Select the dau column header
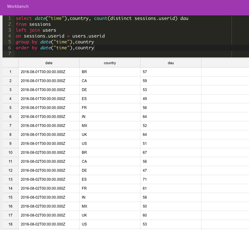The image size is (249, 230). pyautogui.click(x=171, y=63)
